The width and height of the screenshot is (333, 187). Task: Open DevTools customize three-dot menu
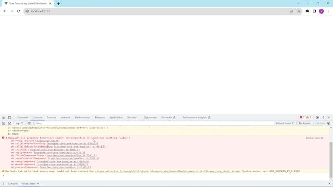(324, 118)
